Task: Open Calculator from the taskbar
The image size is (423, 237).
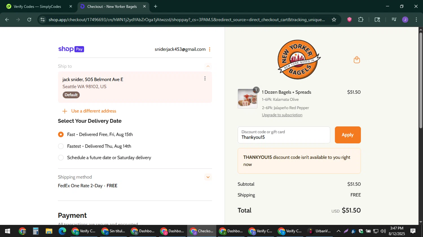Action: (x=36, y=231)
